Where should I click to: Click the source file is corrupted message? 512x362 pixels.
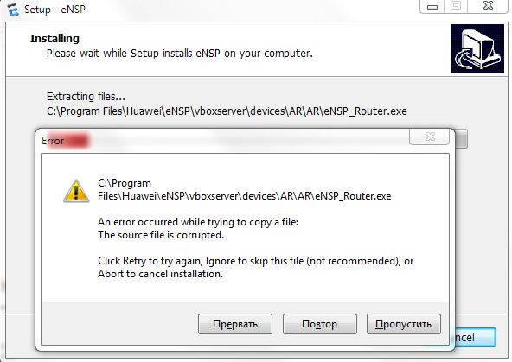[161, 235]
